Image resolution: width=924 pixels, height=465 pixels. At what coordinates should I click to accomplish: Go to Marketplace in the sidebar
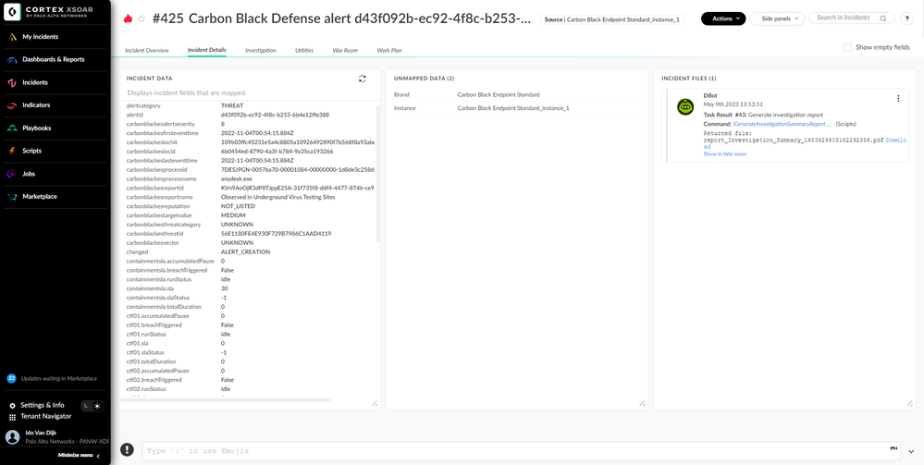click(39, 196)
